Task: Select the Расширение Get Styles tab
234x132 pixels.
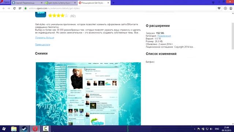Action: [94, 3]
